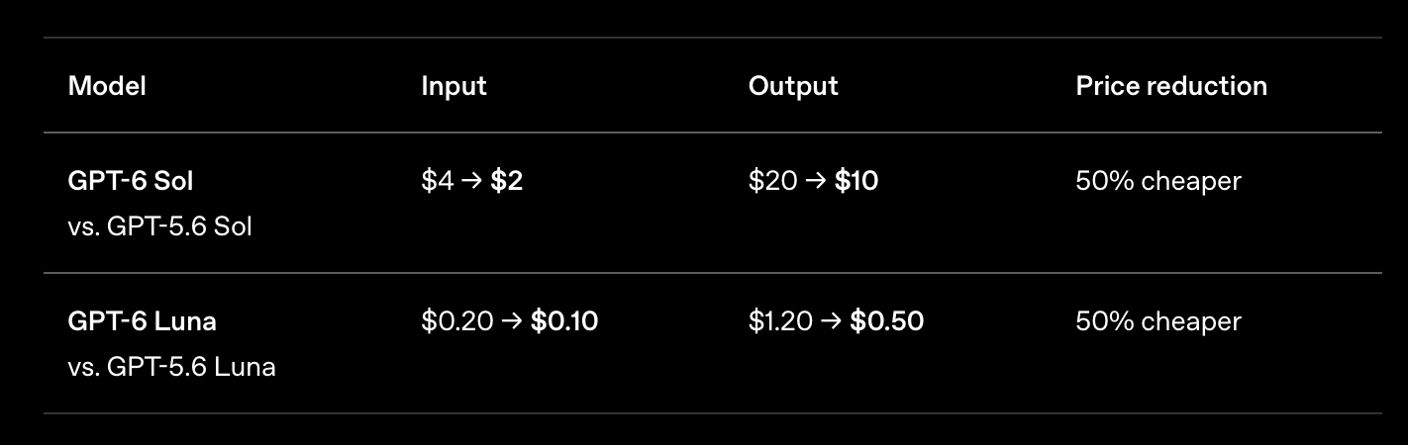Click the bold $10 new Sol output price
Viewport: 1408px width, 445px height.
(x=856, y=181)
